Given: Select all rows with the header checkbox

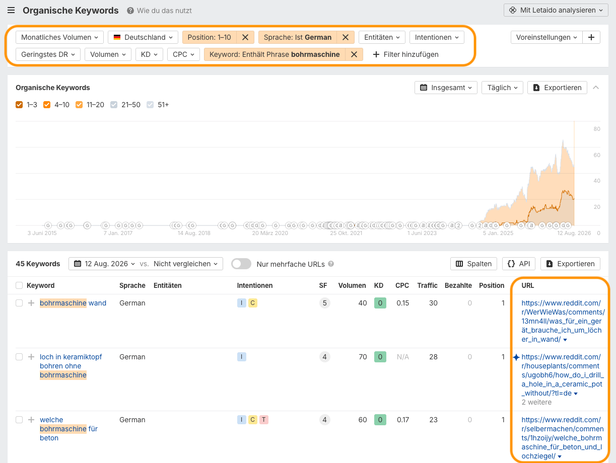Looking at the screenshot, I should (x=19, y=285).
